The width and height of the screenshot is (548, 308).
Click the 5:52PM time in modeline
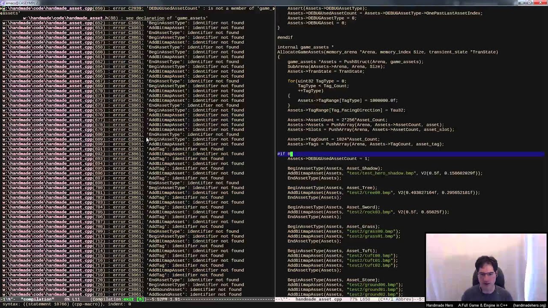tap(158, 299)
